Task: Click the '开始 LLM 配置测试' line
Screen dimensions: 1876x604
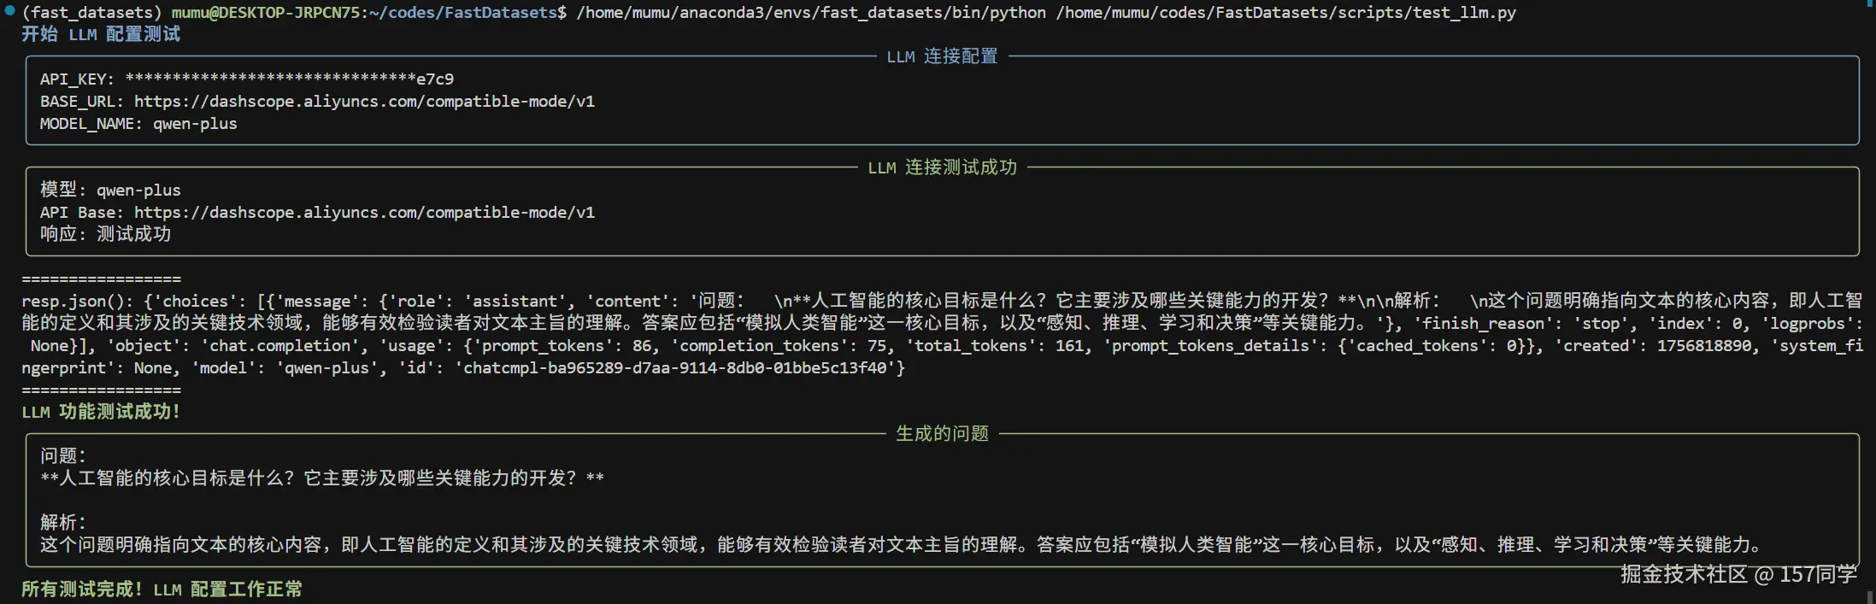Action: [101, 35]
